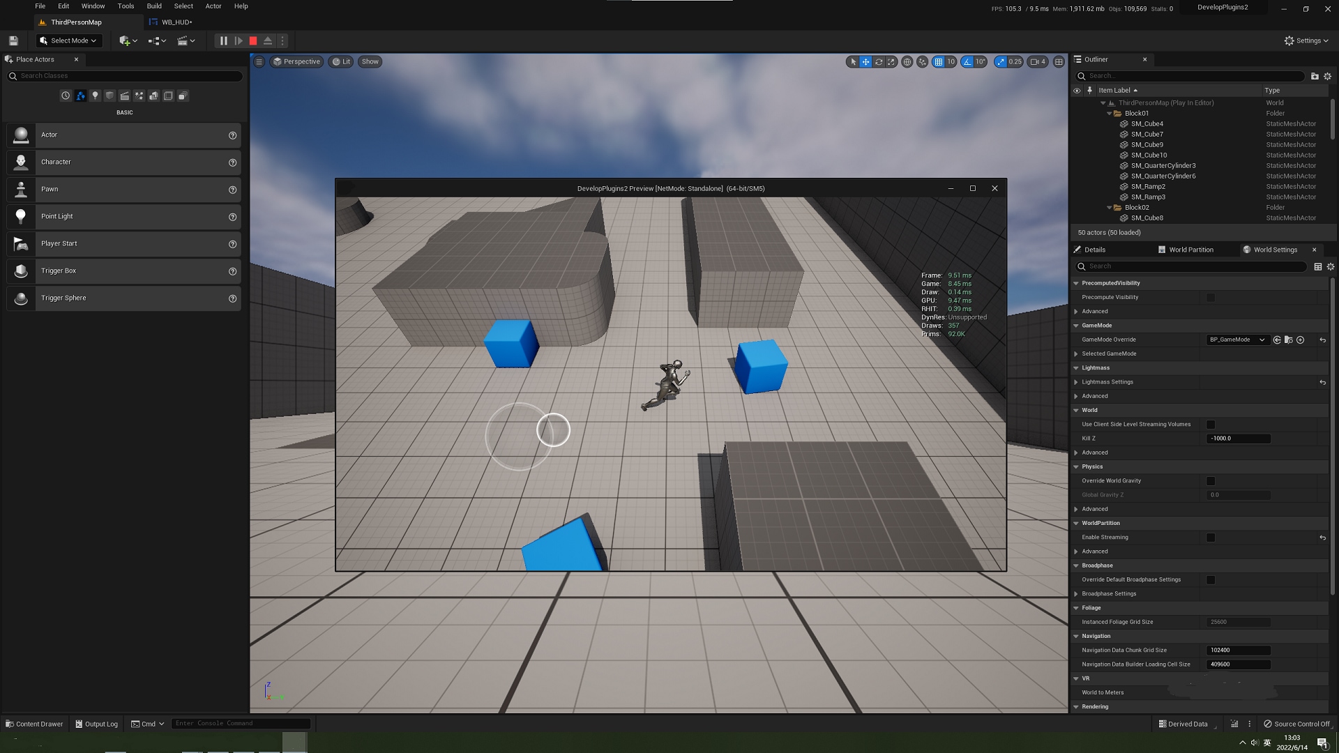Open camera speed setting

[x=1038, y=62]
